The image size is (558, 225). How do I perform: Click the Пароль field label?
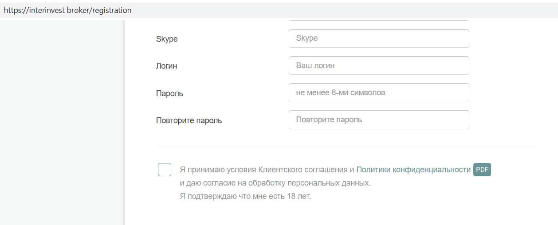pyautogui.click(x=169, y=93)
